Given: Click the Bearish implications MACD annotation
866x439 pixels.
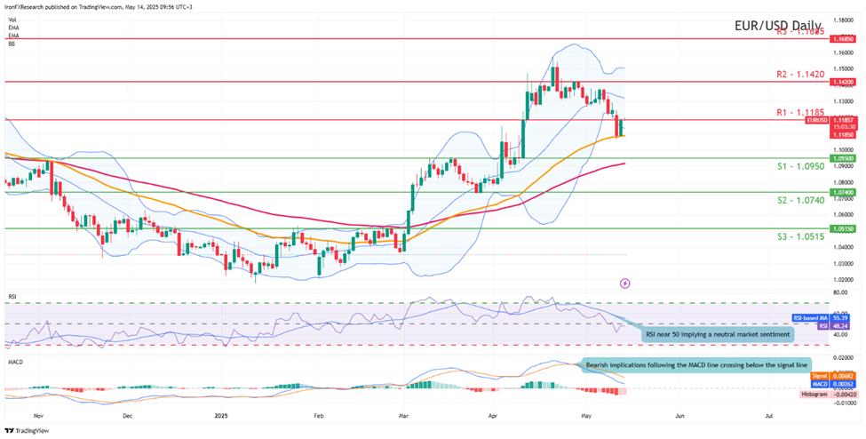Looking at the screenshot, I should coord(695,364).
